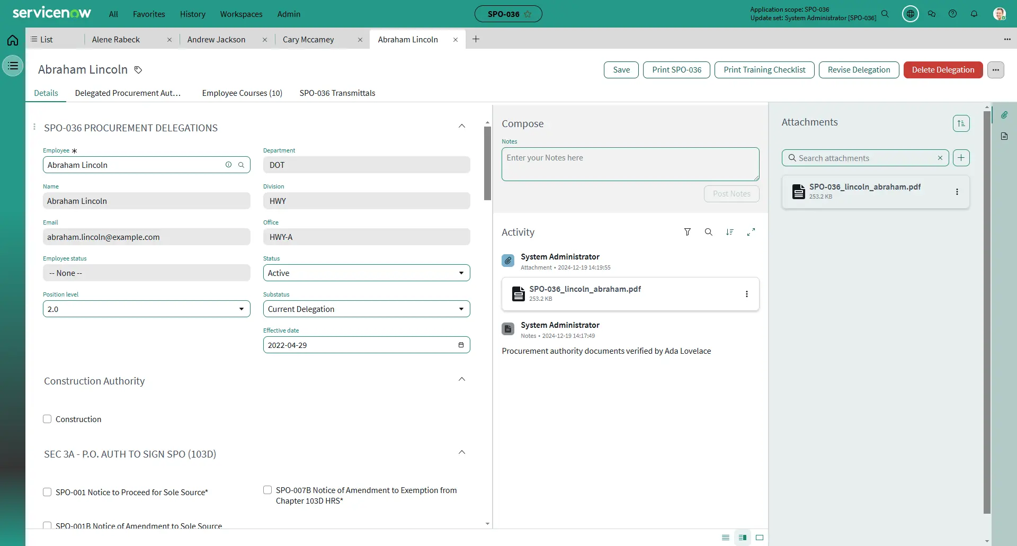The image size is (1017, 546).
Task: Show info for the Employee reference field
Action: 228,165
